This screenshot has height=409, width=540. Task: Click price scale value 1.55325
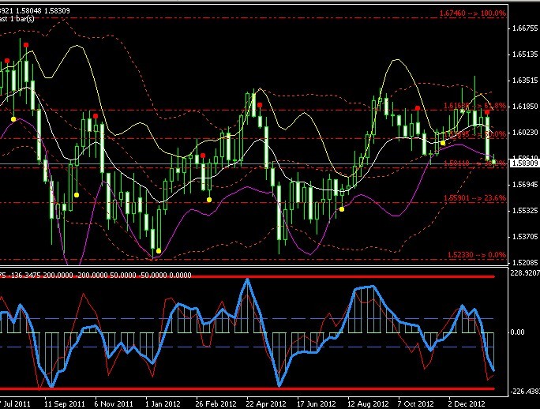pos(525,211)
